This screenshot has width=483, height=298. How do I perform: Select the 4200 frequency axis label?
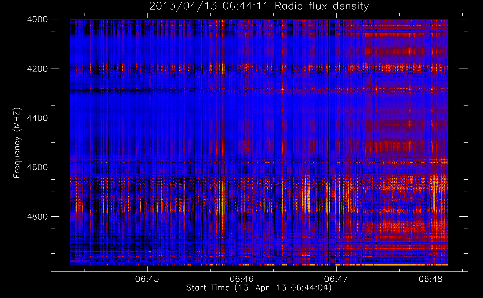(x=37, y=69)
